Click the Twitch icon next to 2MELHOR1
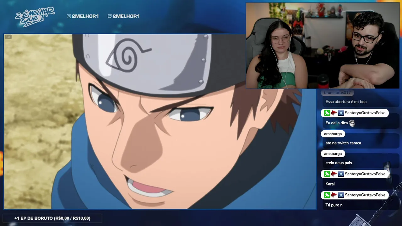The height and width of the screenshot is (226, 402). tap(110, 16)
